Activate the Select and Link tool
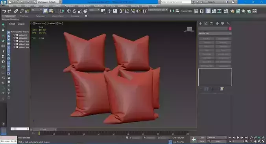This screenshot has height=144, width=266. [16, 11]
